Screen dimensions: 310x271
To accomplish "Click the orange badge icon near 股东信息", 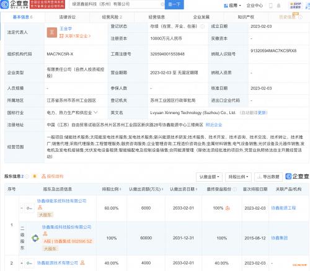I will point(35,176).
